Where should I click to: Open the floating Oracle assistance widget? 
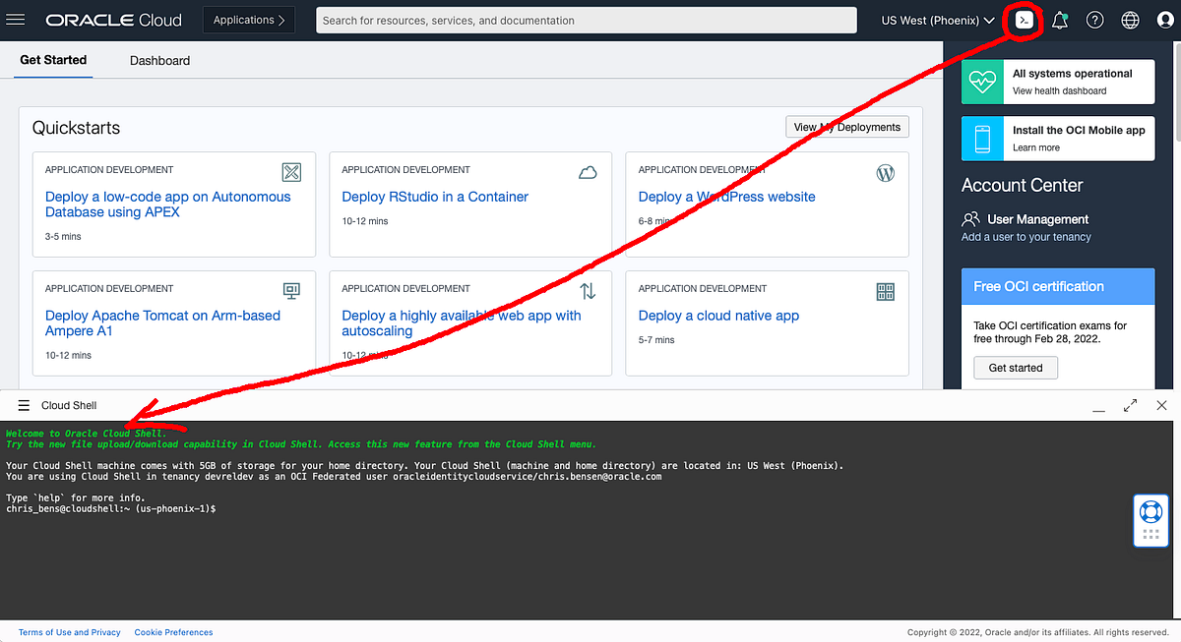(1150, 519)
